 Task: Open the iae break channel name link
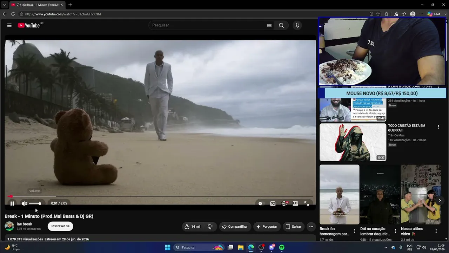pos(25,224)
